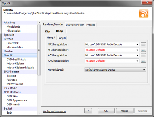Open AAC decoder properties ellipsis button
This screenshot has height=117, width=154.
tap(143, 61)
